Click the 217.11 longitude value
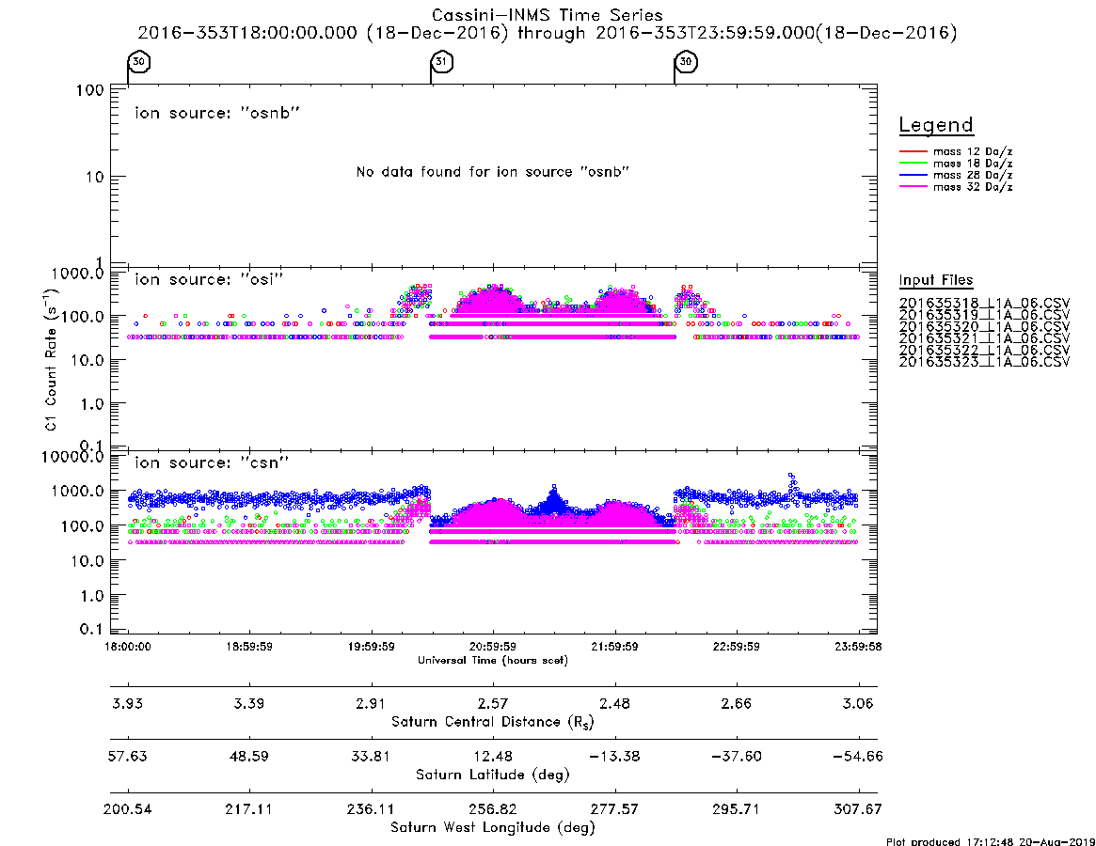 [x=249, y=809]
